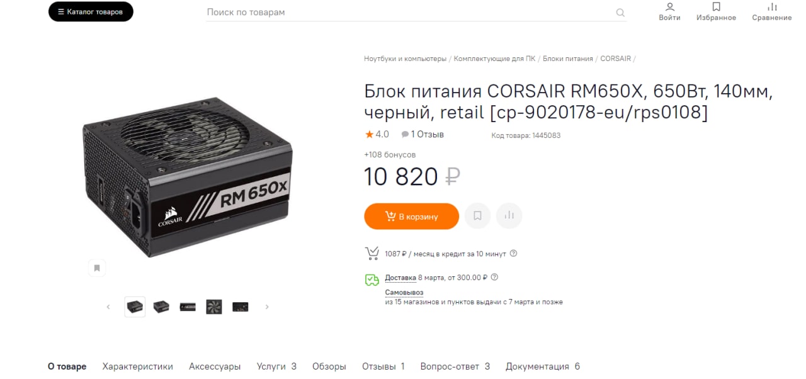
Task: Open the 1 Отзыв reviews link
Action: click(x=423, y=134)
